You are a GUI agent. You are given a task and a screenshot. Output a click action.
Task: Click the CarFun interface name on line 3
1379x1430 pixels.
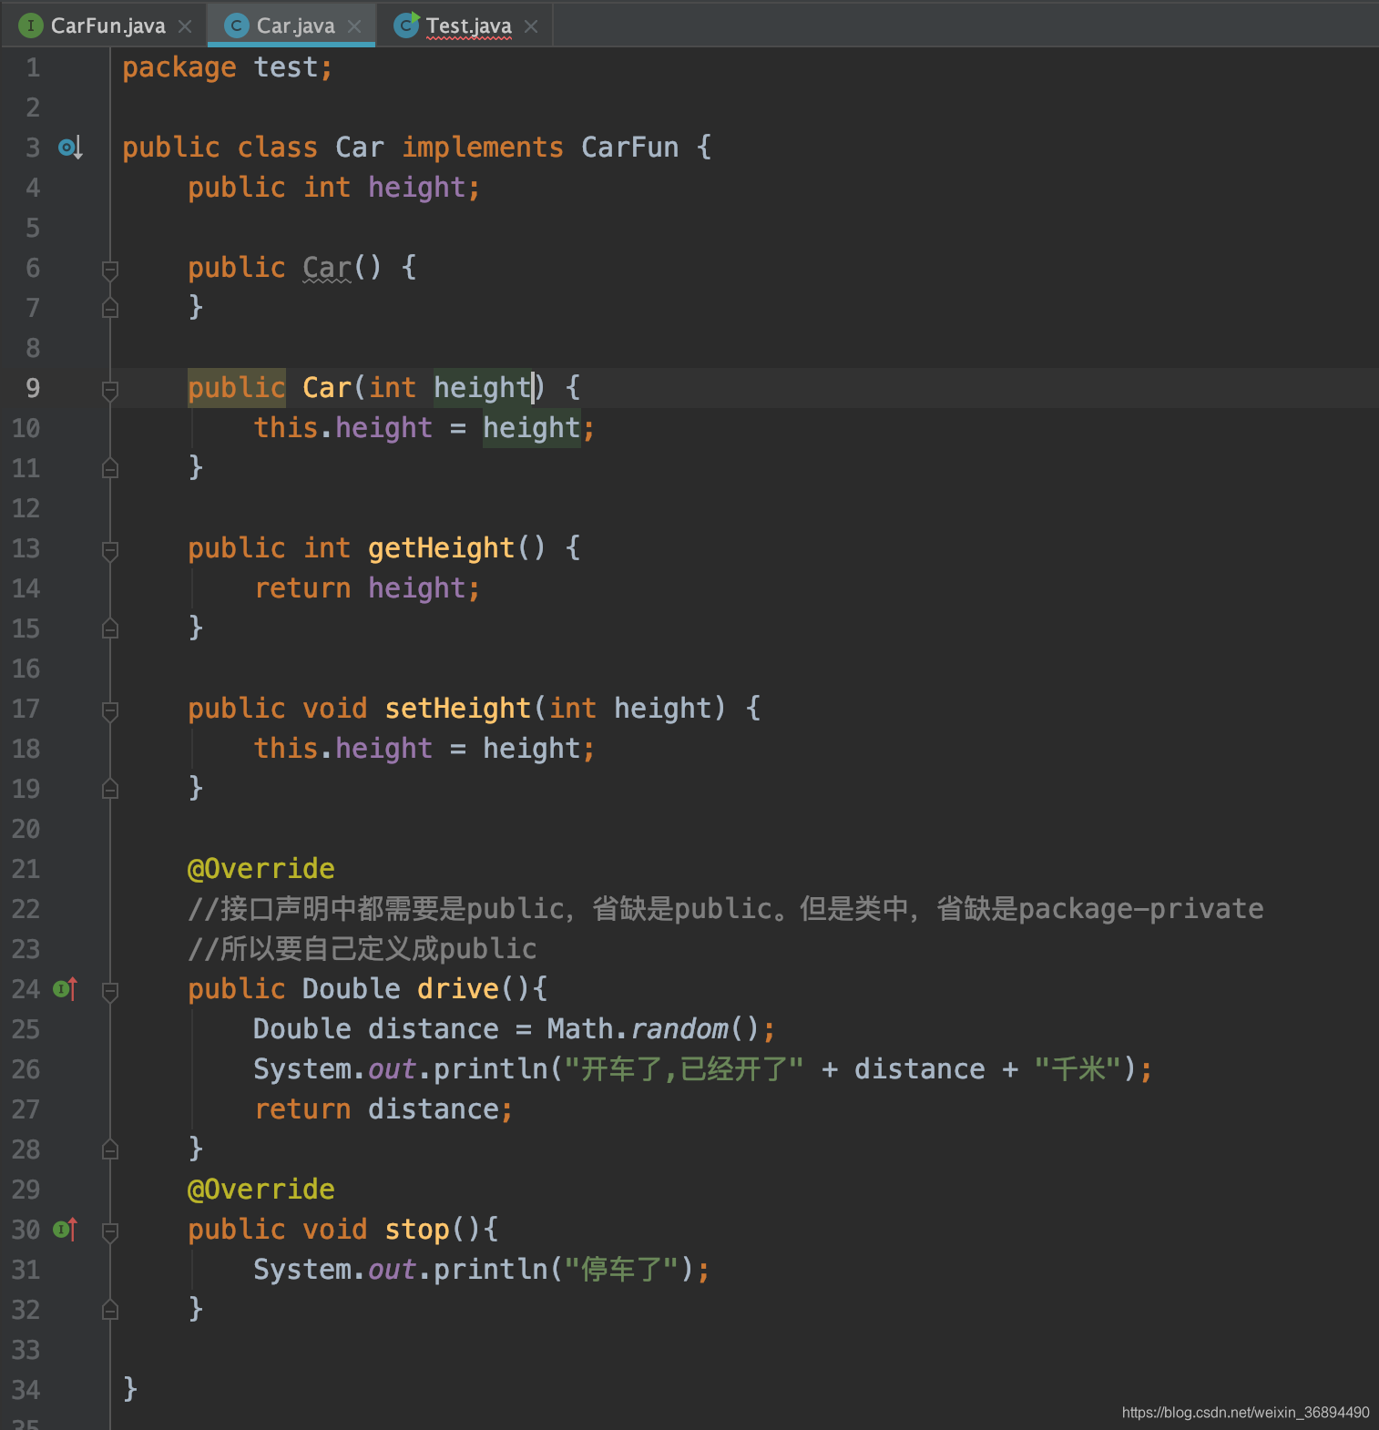tap(629, 148)
